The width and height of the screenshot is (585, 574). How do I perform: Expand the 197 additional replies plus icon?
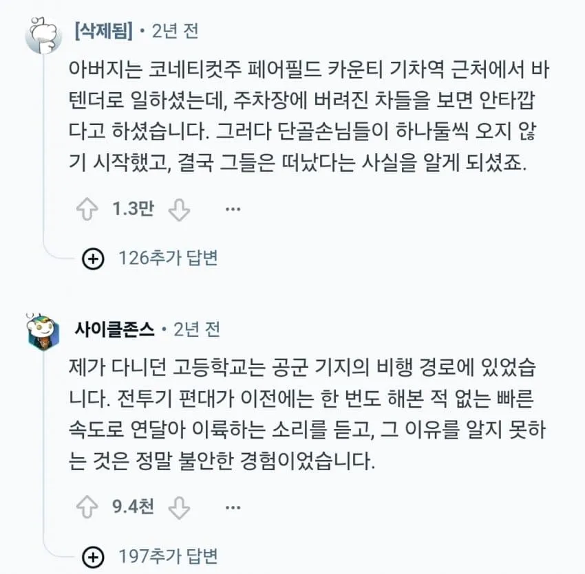point(93,557)
